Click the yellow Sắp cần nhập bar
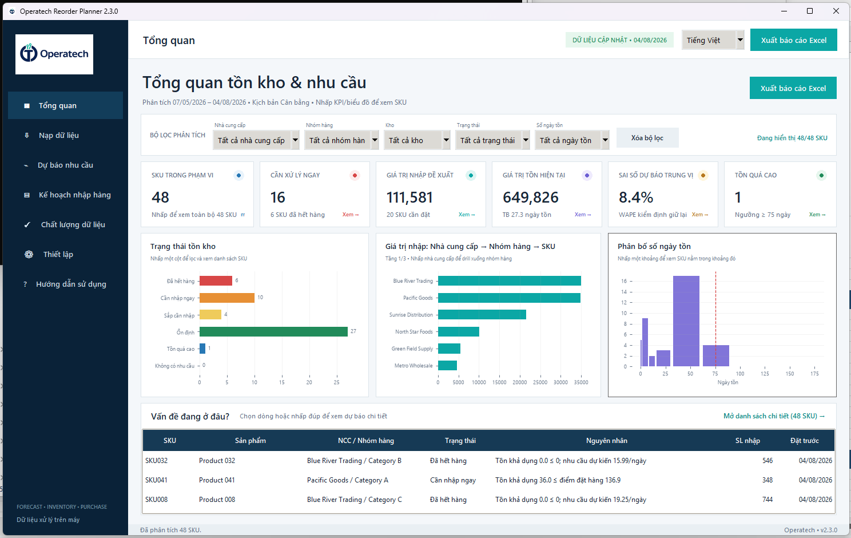The height and width of the screenshot is (538, 851). click(210, 314)
